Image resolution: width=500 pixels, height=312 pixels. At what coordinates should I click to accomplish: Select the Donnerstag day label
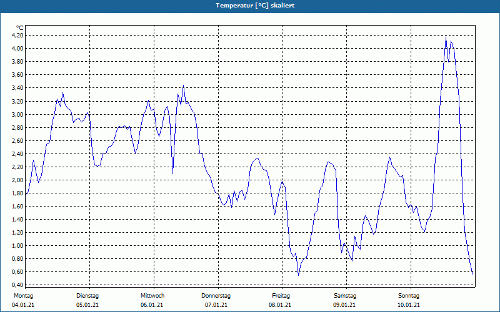[216, 296]
